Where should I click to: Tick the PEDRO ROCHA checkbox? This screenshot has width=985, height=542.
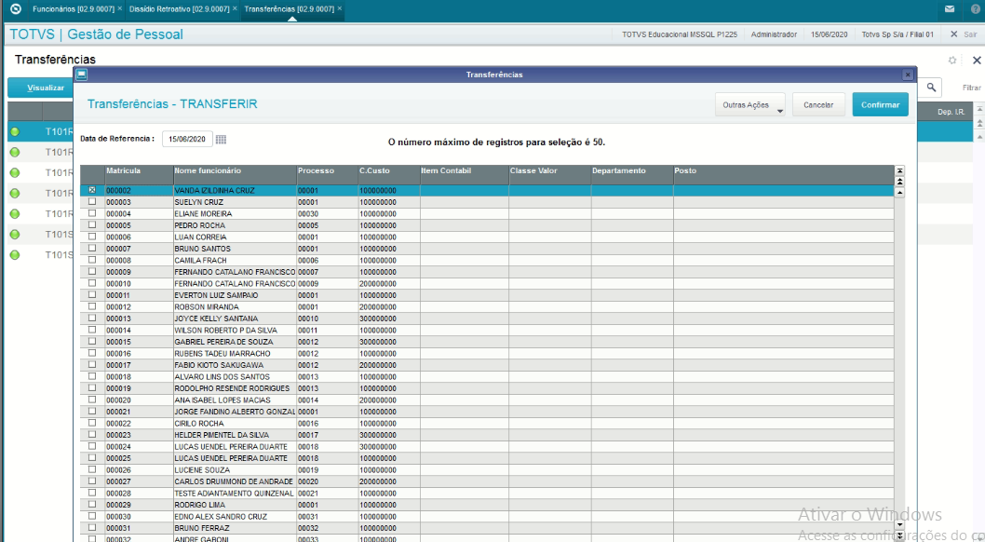92,224
